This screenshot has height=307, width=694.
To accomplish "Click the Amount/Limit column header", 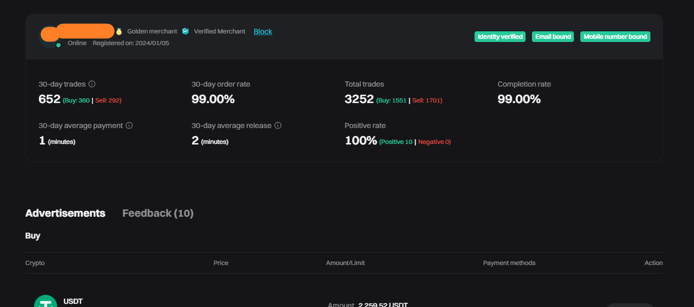I will pos(345,263).
